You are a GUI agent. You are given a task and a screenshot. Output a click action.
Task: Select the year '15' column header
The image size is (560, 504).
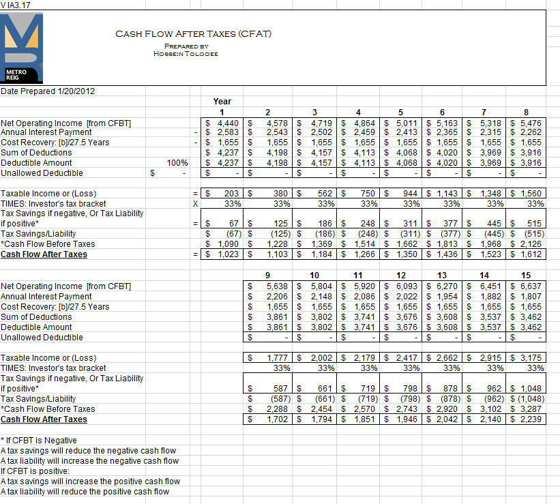(526, 276)
